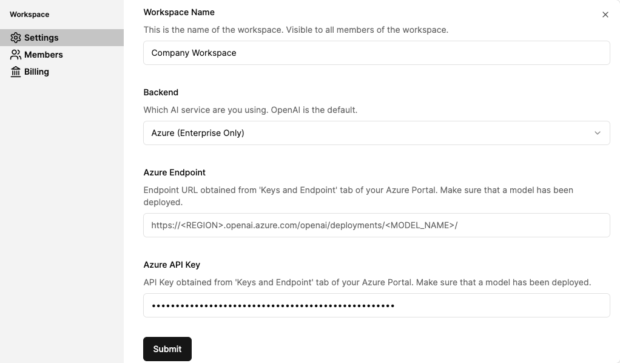Click the Azure API Key field label
620x363 pixels.
click(172, 265)
